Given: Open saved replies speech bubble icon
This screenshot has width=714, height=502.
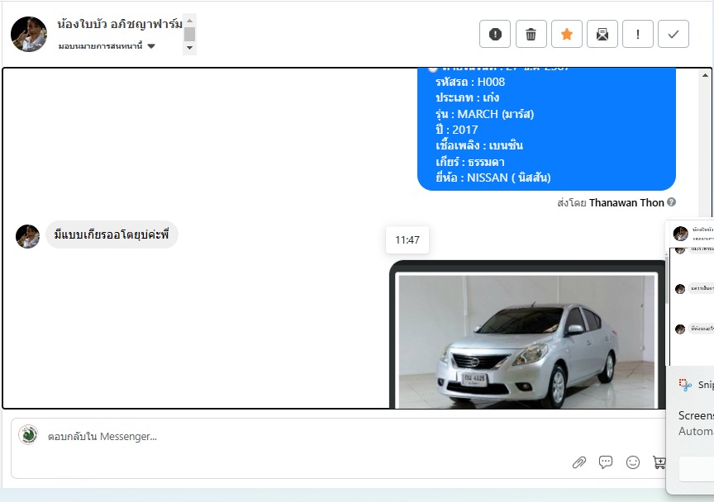Looking at the screenshot, I should pos(606,462).
